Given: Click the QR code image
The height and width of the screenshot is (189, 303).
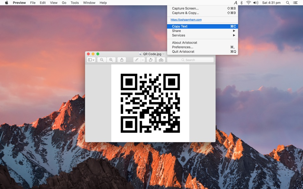Looking at the screenshot, I should (x=150, y=103).
